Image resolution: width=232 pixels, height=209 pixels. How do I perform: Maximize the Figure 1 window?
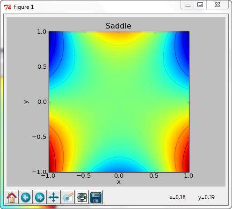point(200,5)
